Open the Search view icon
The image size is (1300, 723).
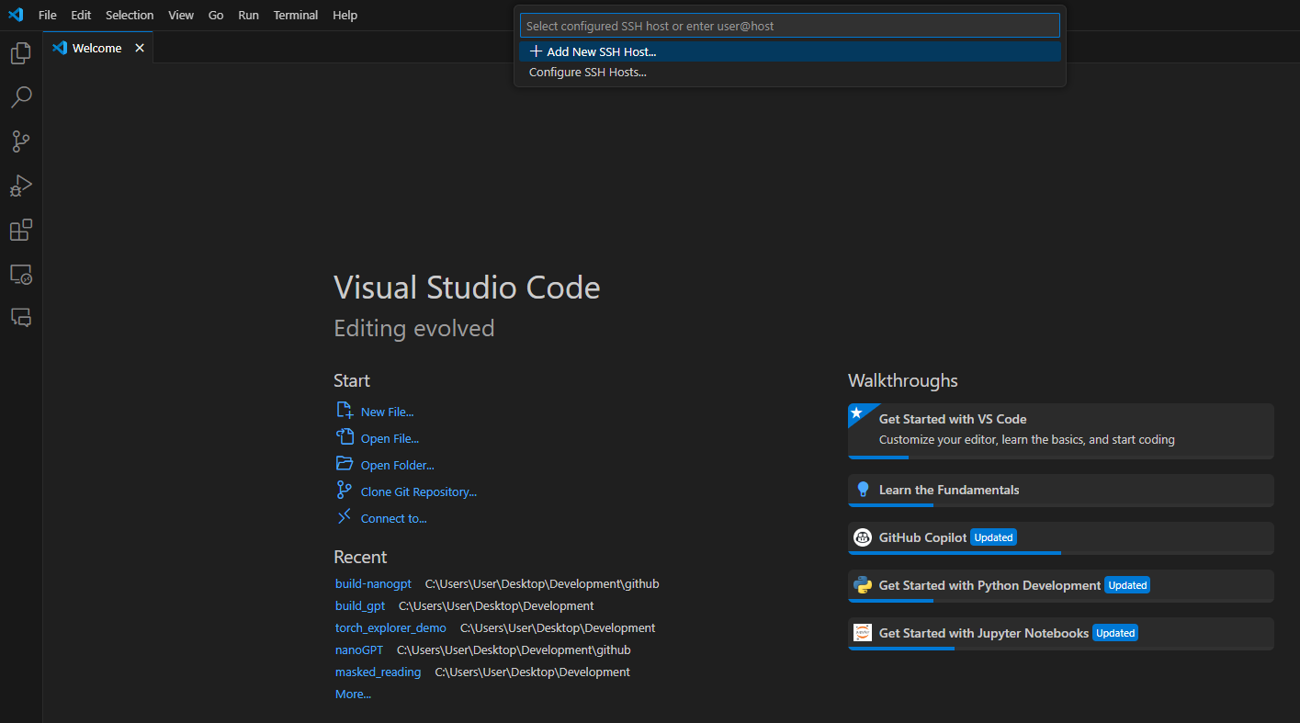tap(20, 97)
